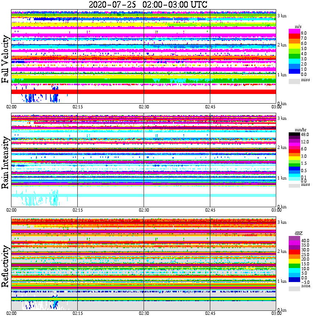
Task: Click "02:30" time label below Rain Intensity panel
Action: [x=144, y=210]
